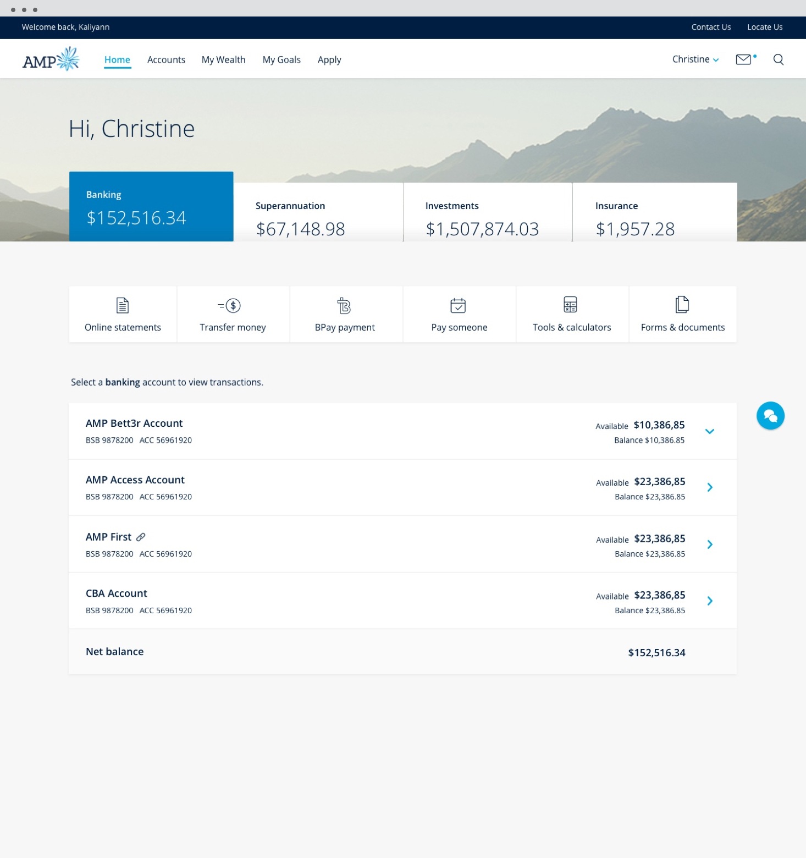806x858 pixels.
Task: Click the Online statements document icon
Action: [x=123, y=305]
